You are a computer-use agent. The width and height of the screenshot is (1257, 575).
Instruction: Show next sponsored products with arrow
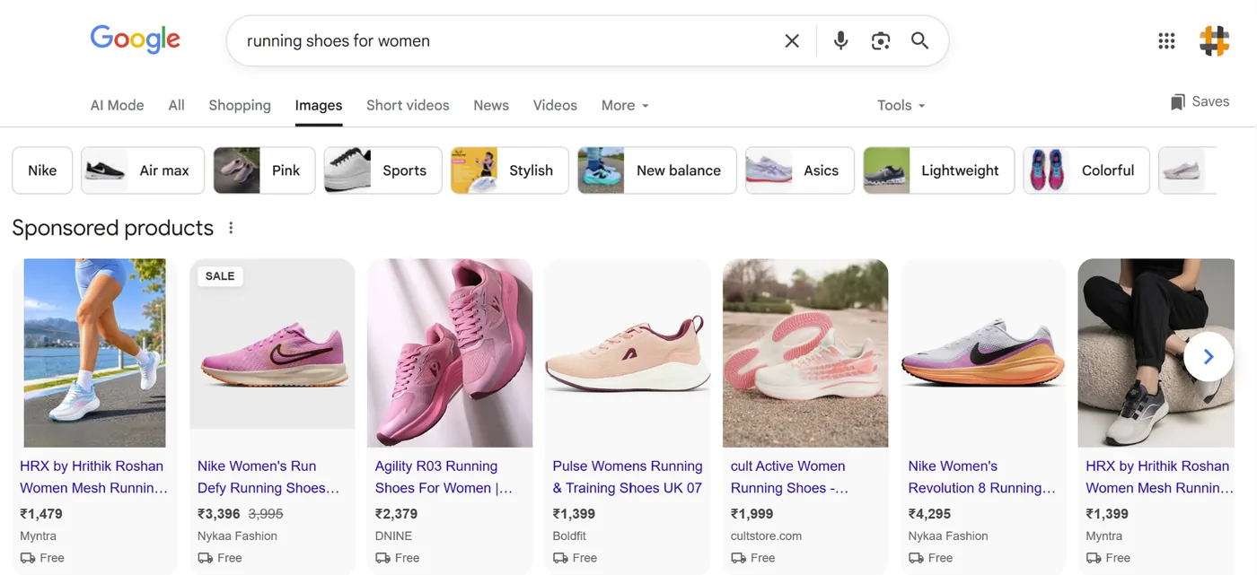point(1209,357)
